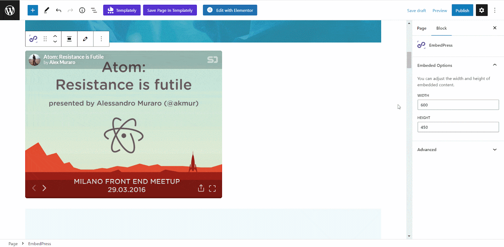Click the WIDTH input field
504x247 pixels.
pyautogui.click(x=458, y=105)
